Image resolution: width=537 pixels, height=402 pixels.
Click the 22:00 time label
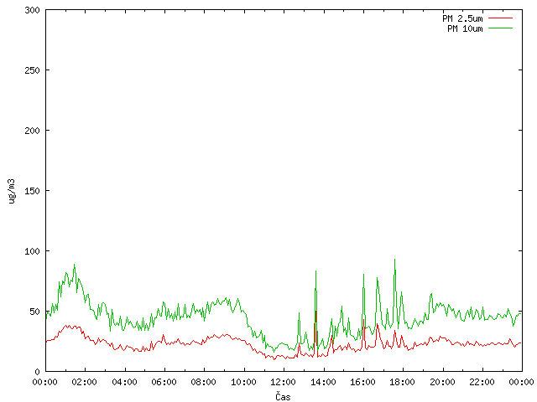[482, 382]
